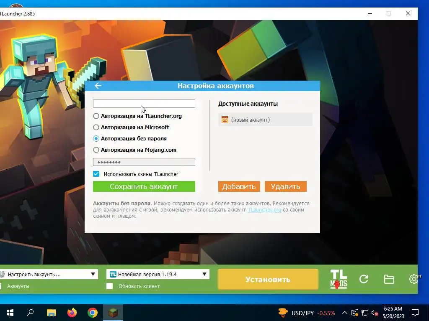
Task: Select Авторизация на TLauncher.org radio button
Action: 96,116
